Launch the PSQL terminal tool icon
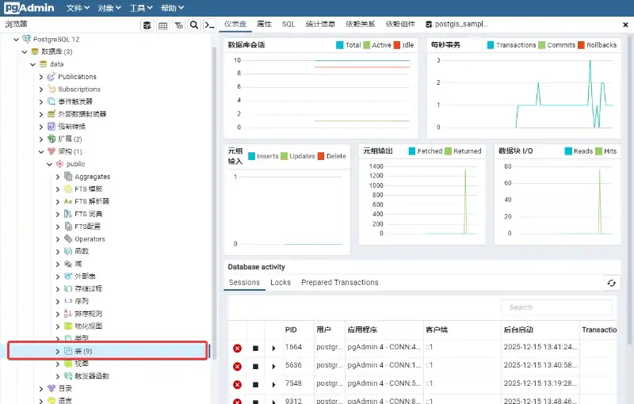 tap(209, 25)
